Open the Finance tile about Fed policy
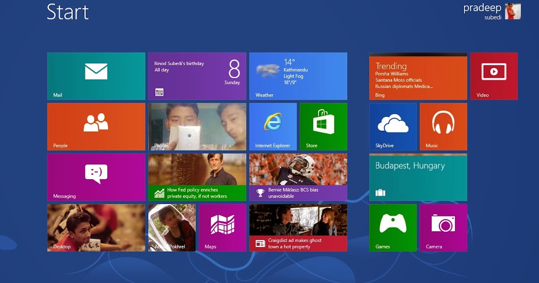Image resolution: width=539 pixels, height=283 pixels. point(197,177)
